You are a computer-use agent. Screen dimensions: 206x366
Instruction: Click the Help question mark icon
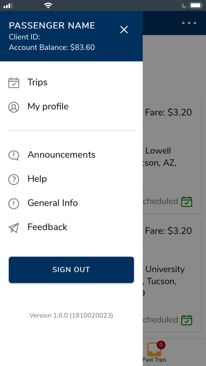(x=14, y=179)
